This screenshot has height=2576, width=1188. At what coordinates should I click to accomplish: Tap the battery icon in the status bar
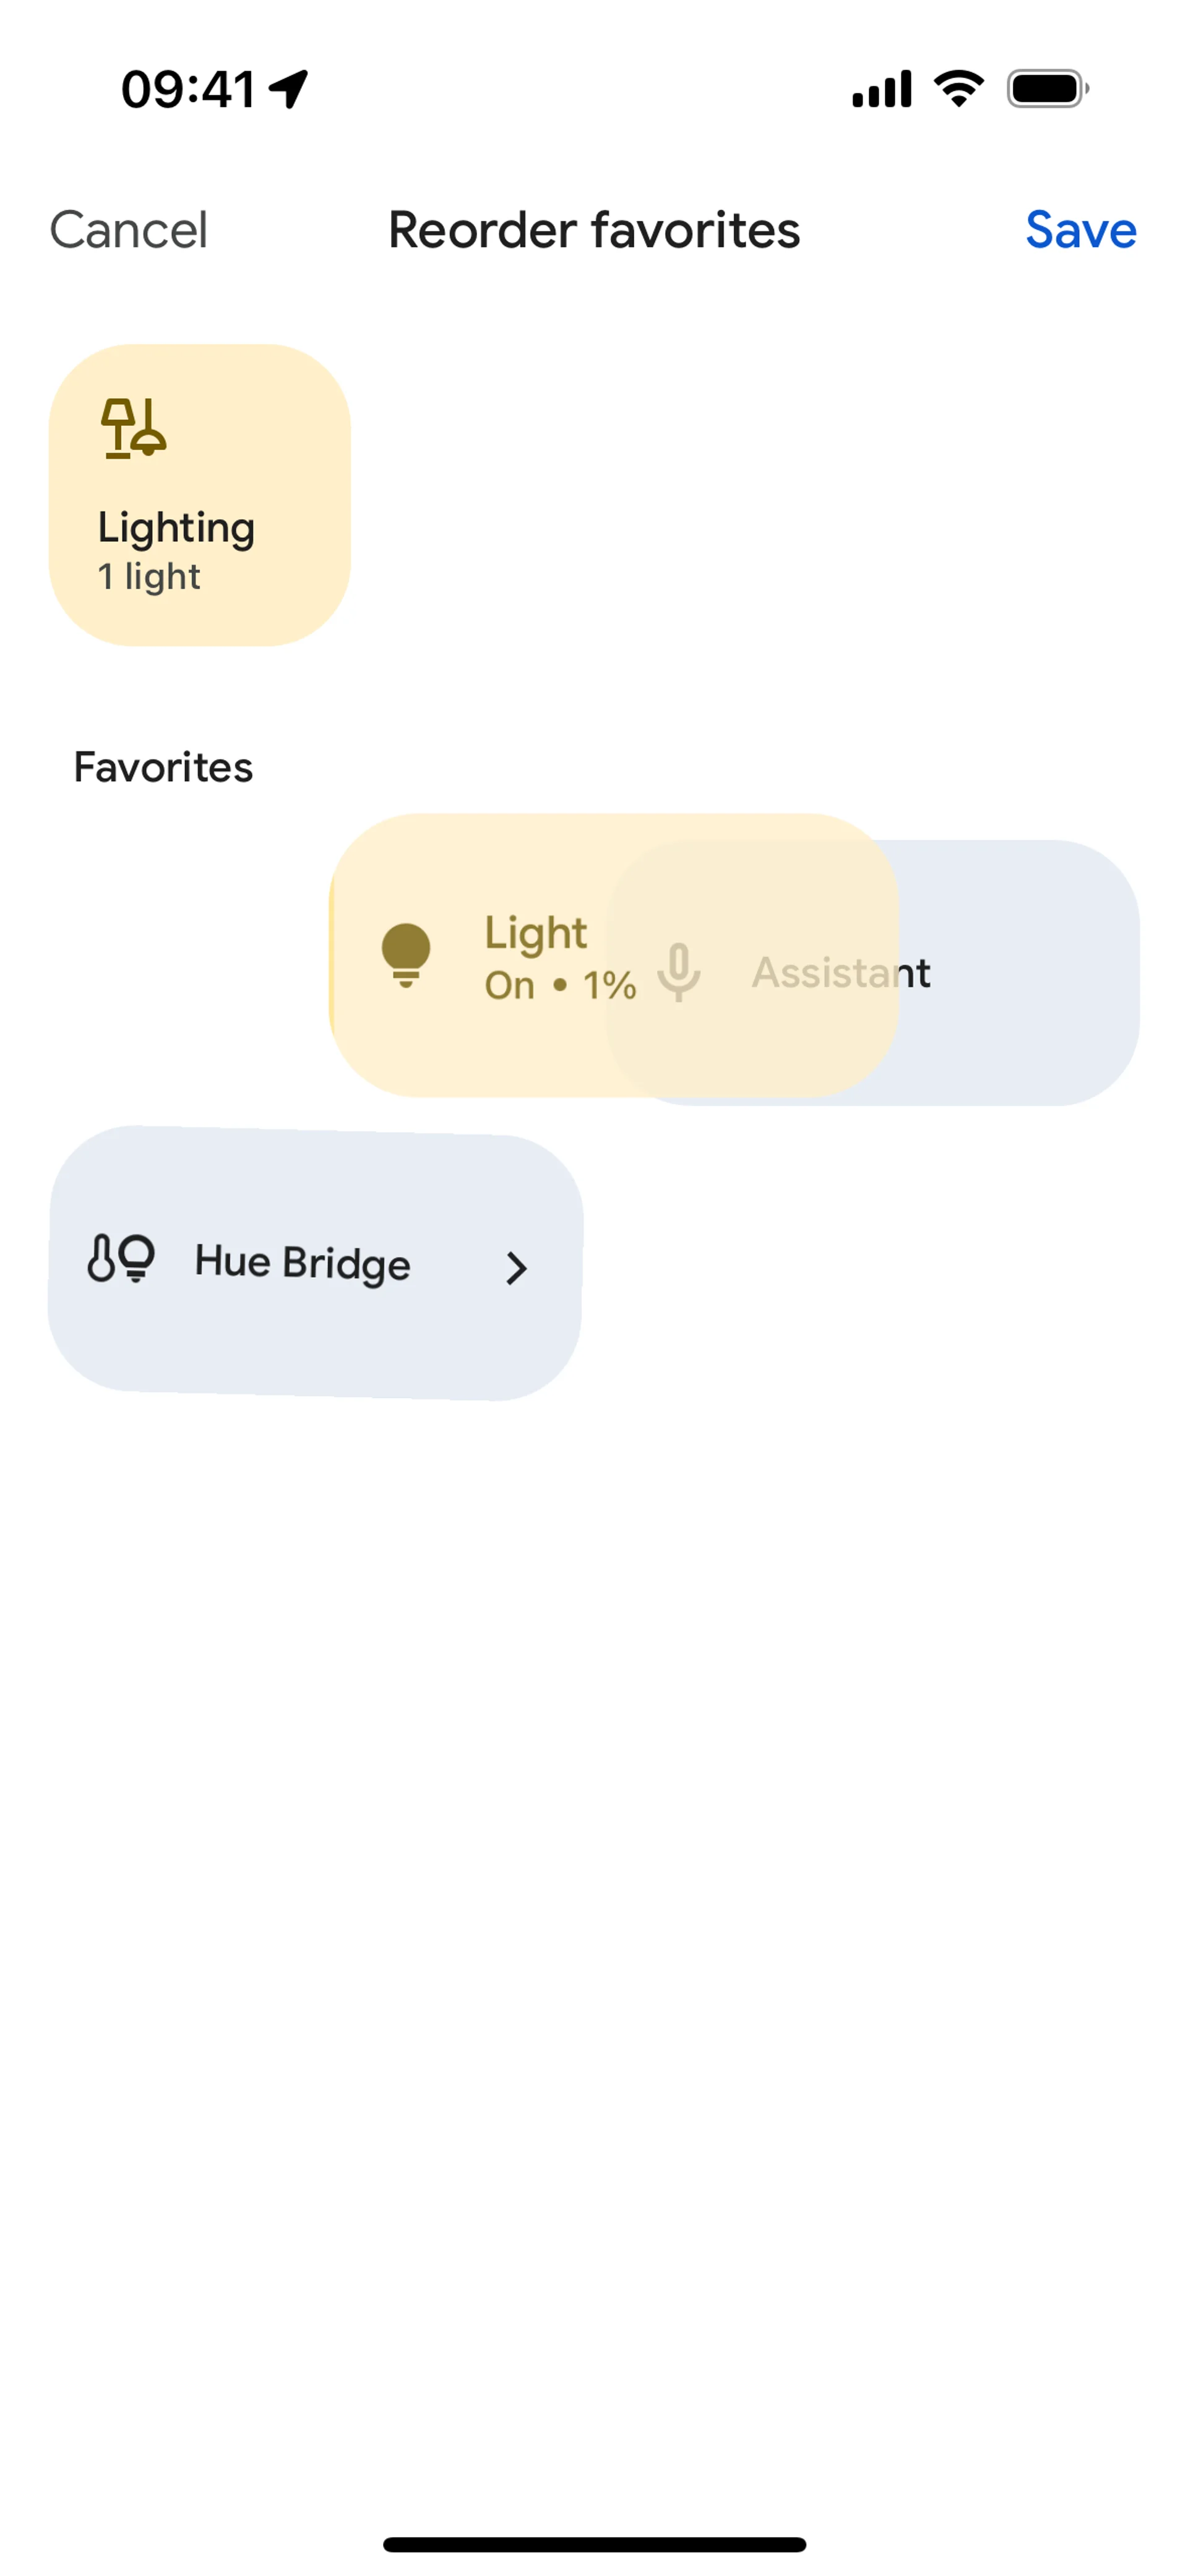pos(1047,89)
